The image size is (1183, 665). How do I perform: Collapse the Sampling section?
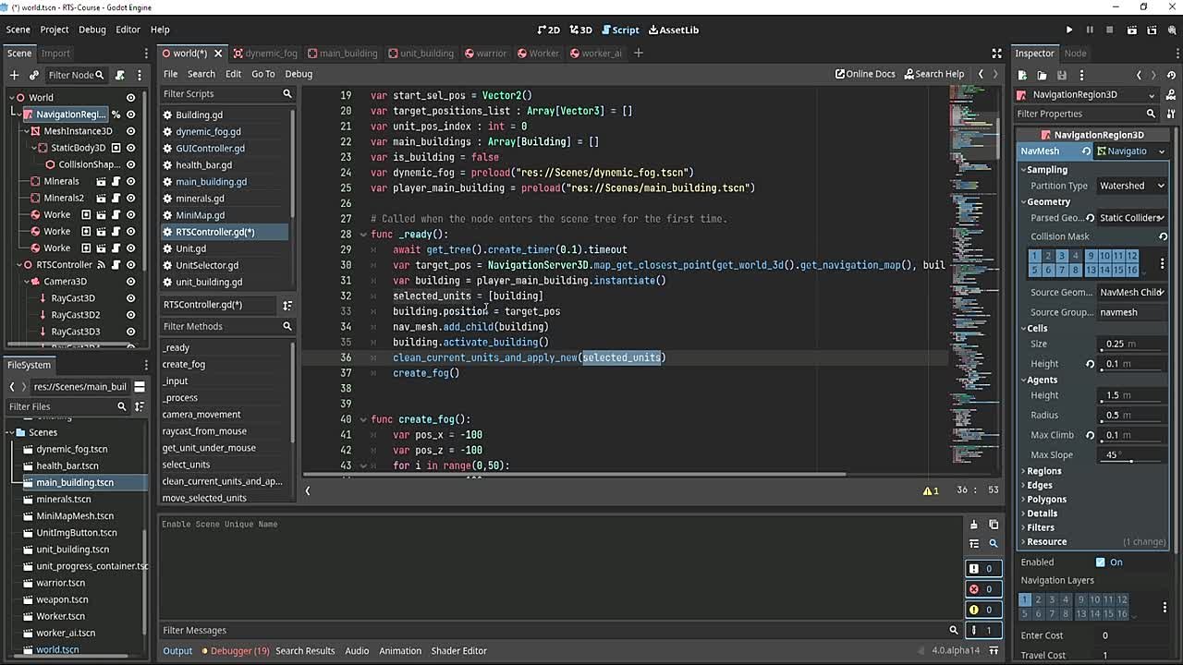point(1045,170)
